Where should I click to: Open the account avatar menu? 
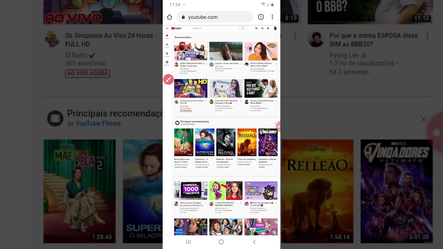pyautogui.click(x=275, y=28)
